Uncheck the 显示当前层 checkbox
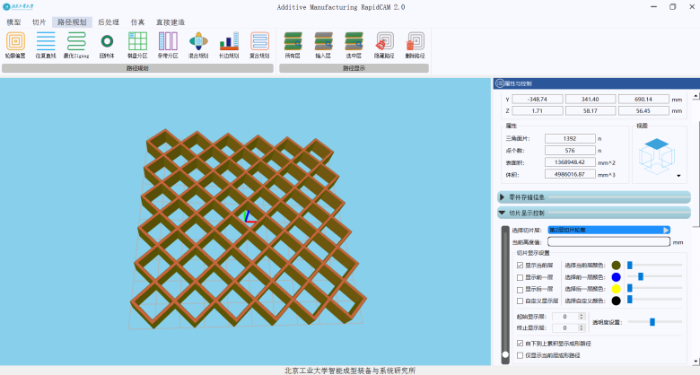700x375 pixels. (521, 266)
